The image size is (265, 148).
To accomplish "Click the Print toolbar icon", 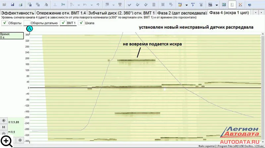I will [21, 5].
